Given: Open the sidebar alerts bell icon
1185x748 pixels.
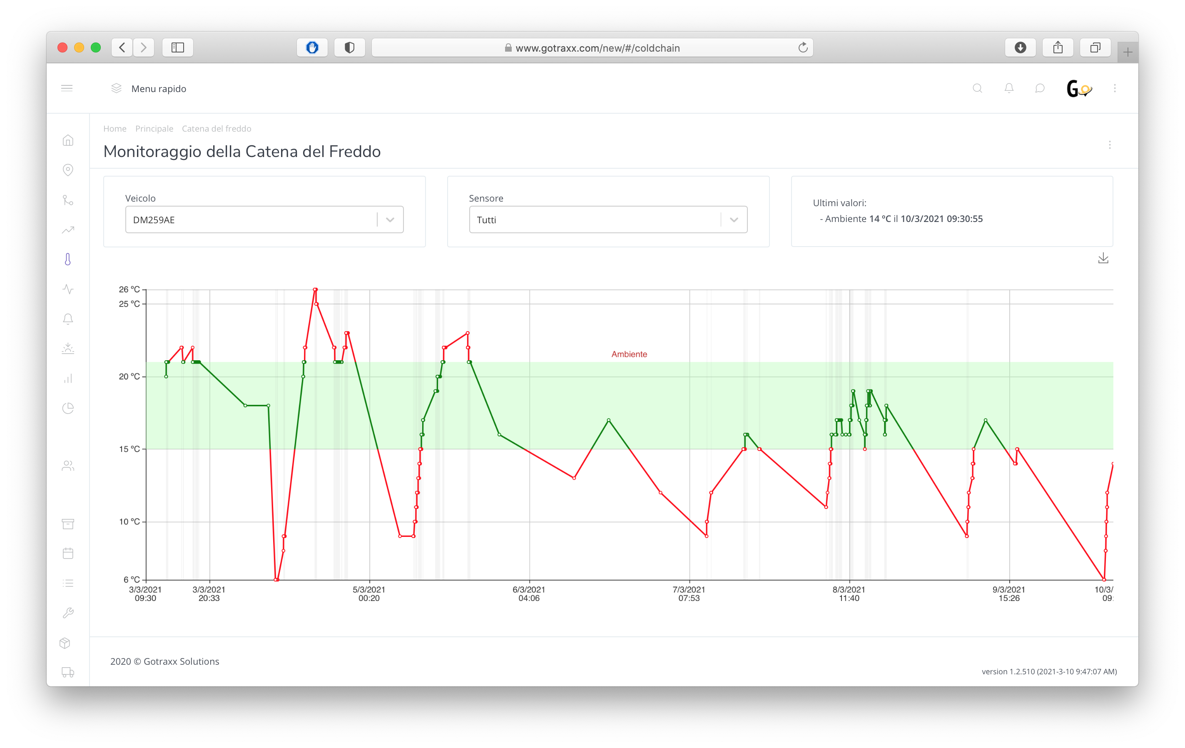Looking at the screenshot, I should (x=68, y=319).
